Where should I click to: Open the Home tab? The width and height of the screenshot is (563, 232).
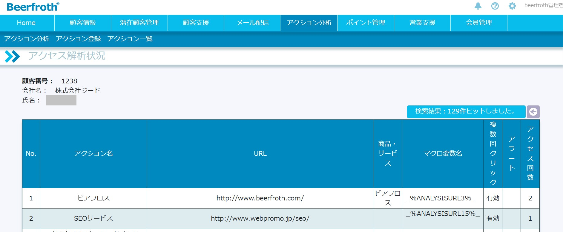[26, 23]
